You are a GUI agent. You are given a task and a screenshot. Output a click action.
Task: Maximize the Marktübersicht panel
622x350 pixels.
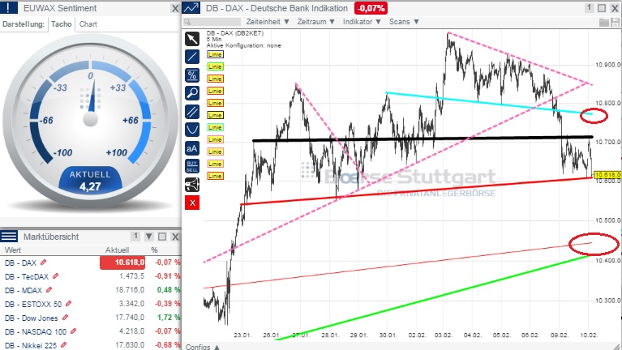click(x=162, y=237)
